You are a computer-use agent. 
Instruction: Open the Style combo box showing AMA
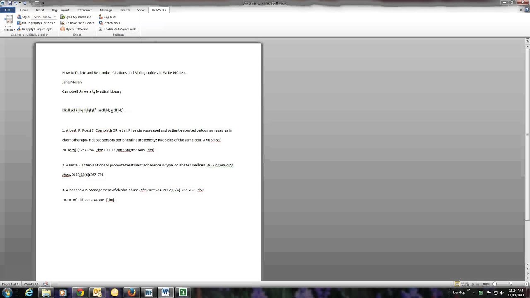coord(44,17)
